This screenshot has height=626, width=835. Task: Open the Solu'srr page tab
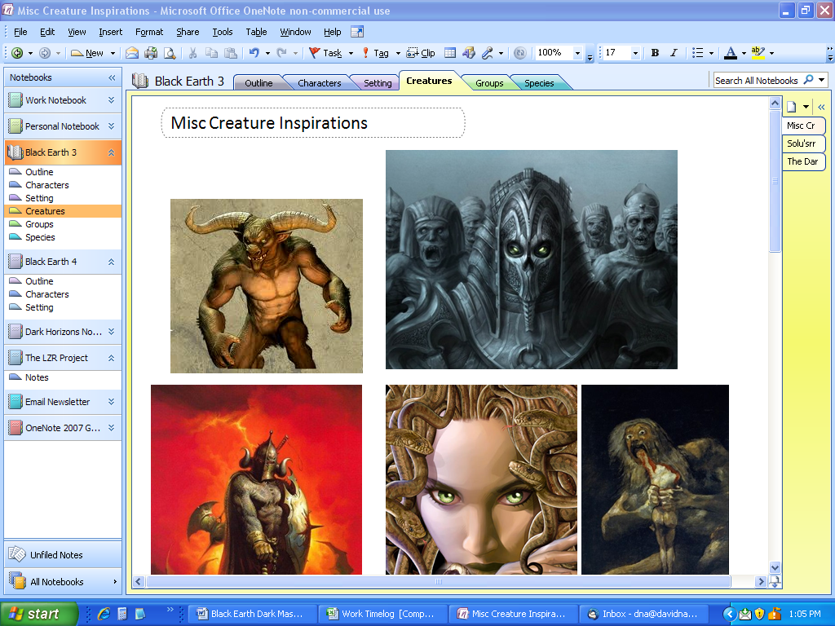803,143
